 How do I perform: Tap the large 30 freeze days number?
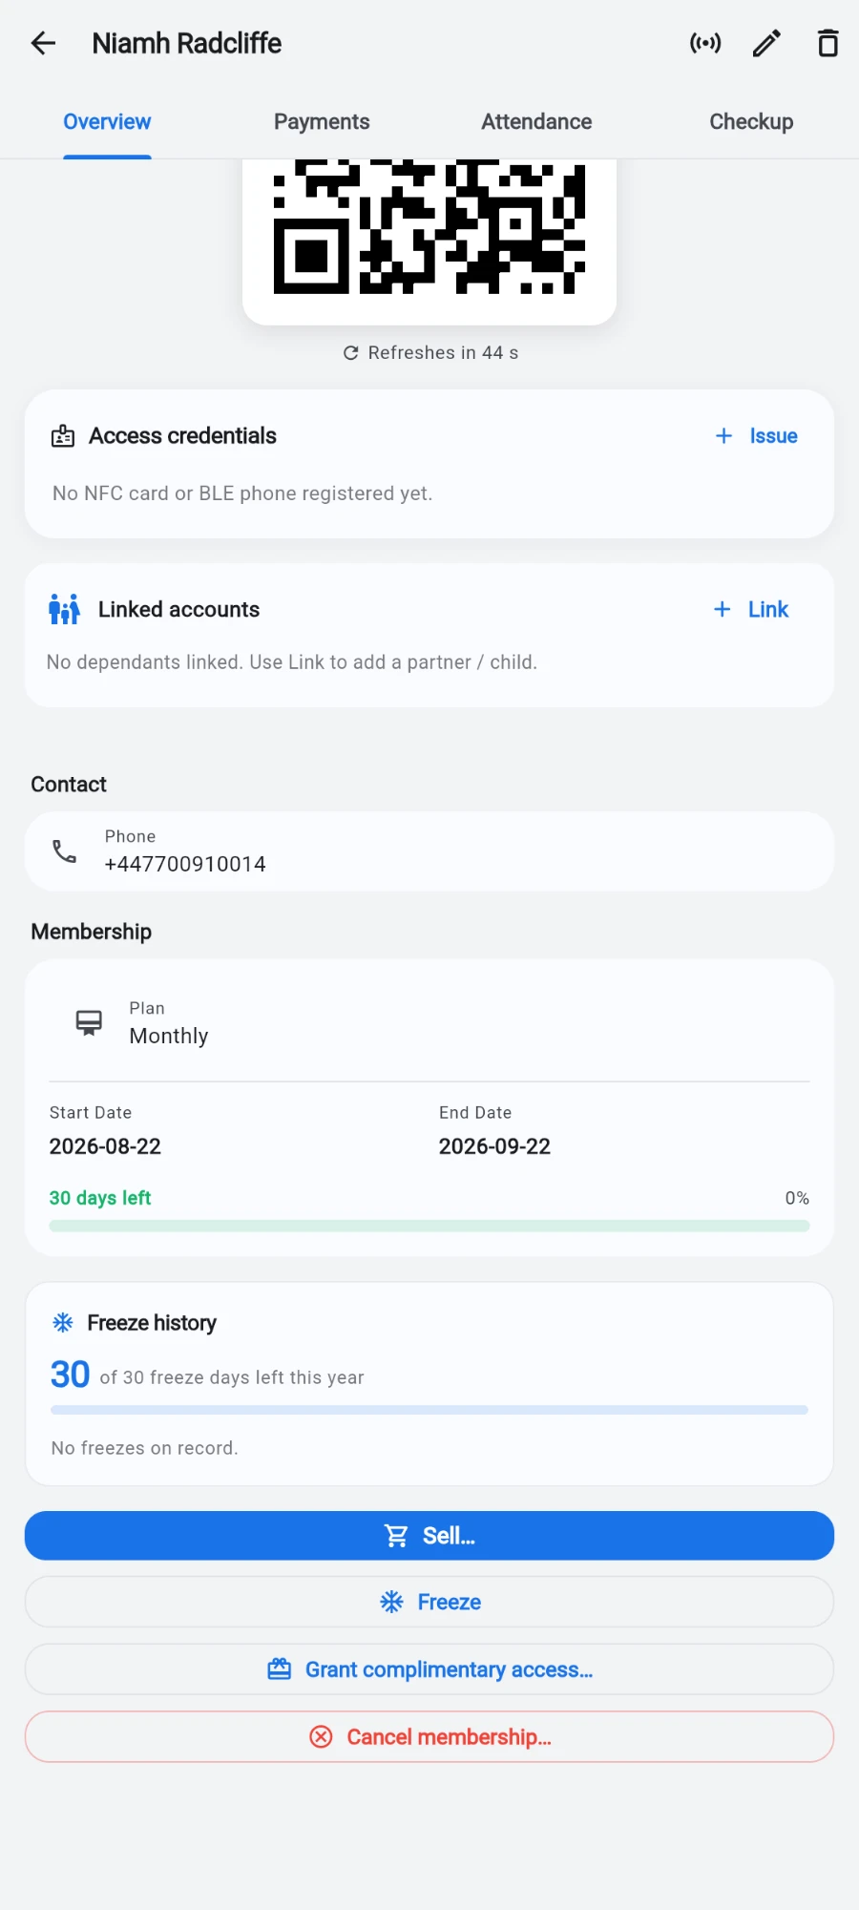[x=70, y=1375]
